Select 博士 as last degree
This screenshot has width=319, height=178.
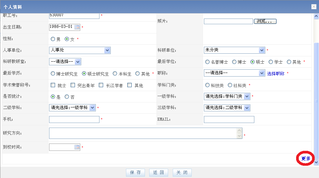(234, 62)
